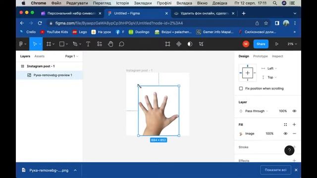Screen dimensions: 317x178
Task: Select the Text tool
Action: [88, 44]
